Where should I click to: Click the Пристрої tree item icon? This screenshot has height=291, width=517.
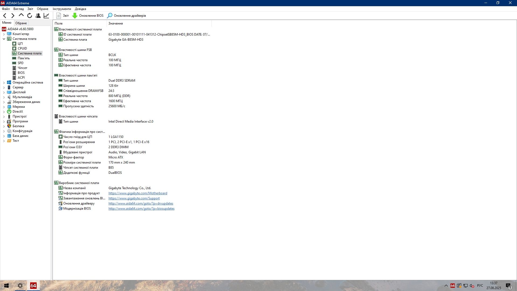click(x=9, y=116)
